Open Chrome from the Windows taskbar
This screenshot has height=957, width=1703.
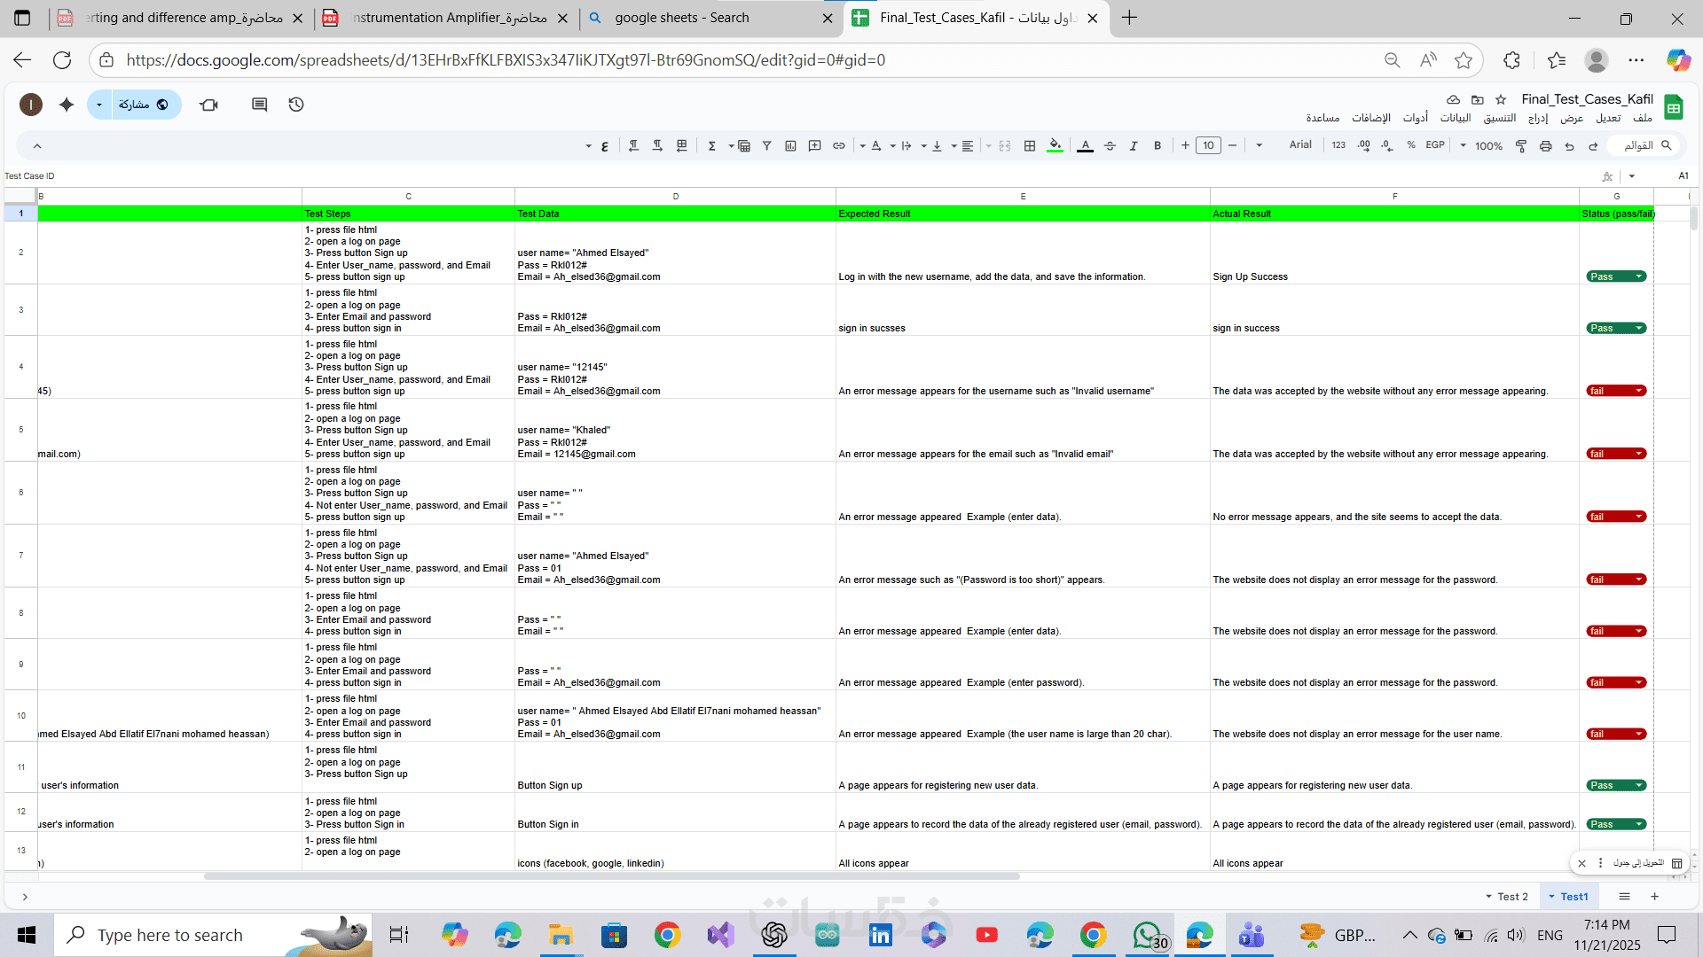[667, 935]
